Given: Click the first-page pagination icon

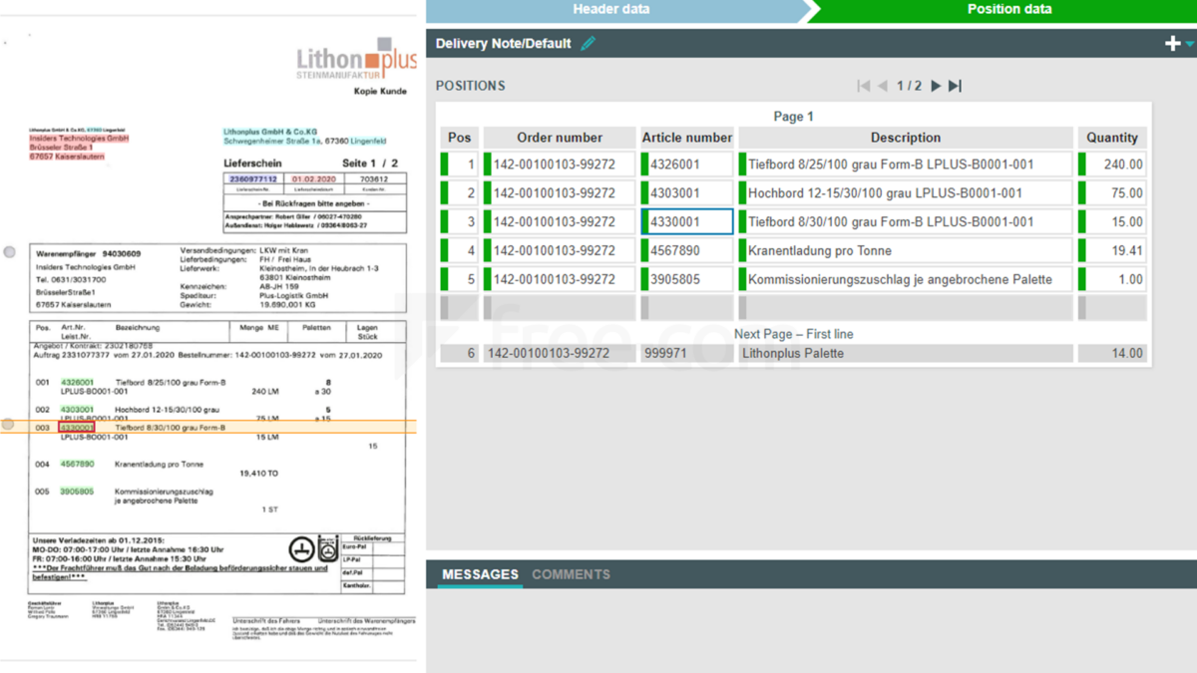Looking at the screenshot, I should pos(864,86).
